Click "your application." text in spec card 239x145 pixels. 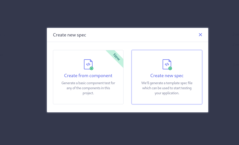tap(167, 93)
